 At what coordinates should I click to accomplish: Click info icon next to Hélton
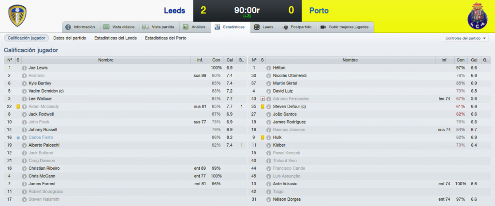click(269, 68)
